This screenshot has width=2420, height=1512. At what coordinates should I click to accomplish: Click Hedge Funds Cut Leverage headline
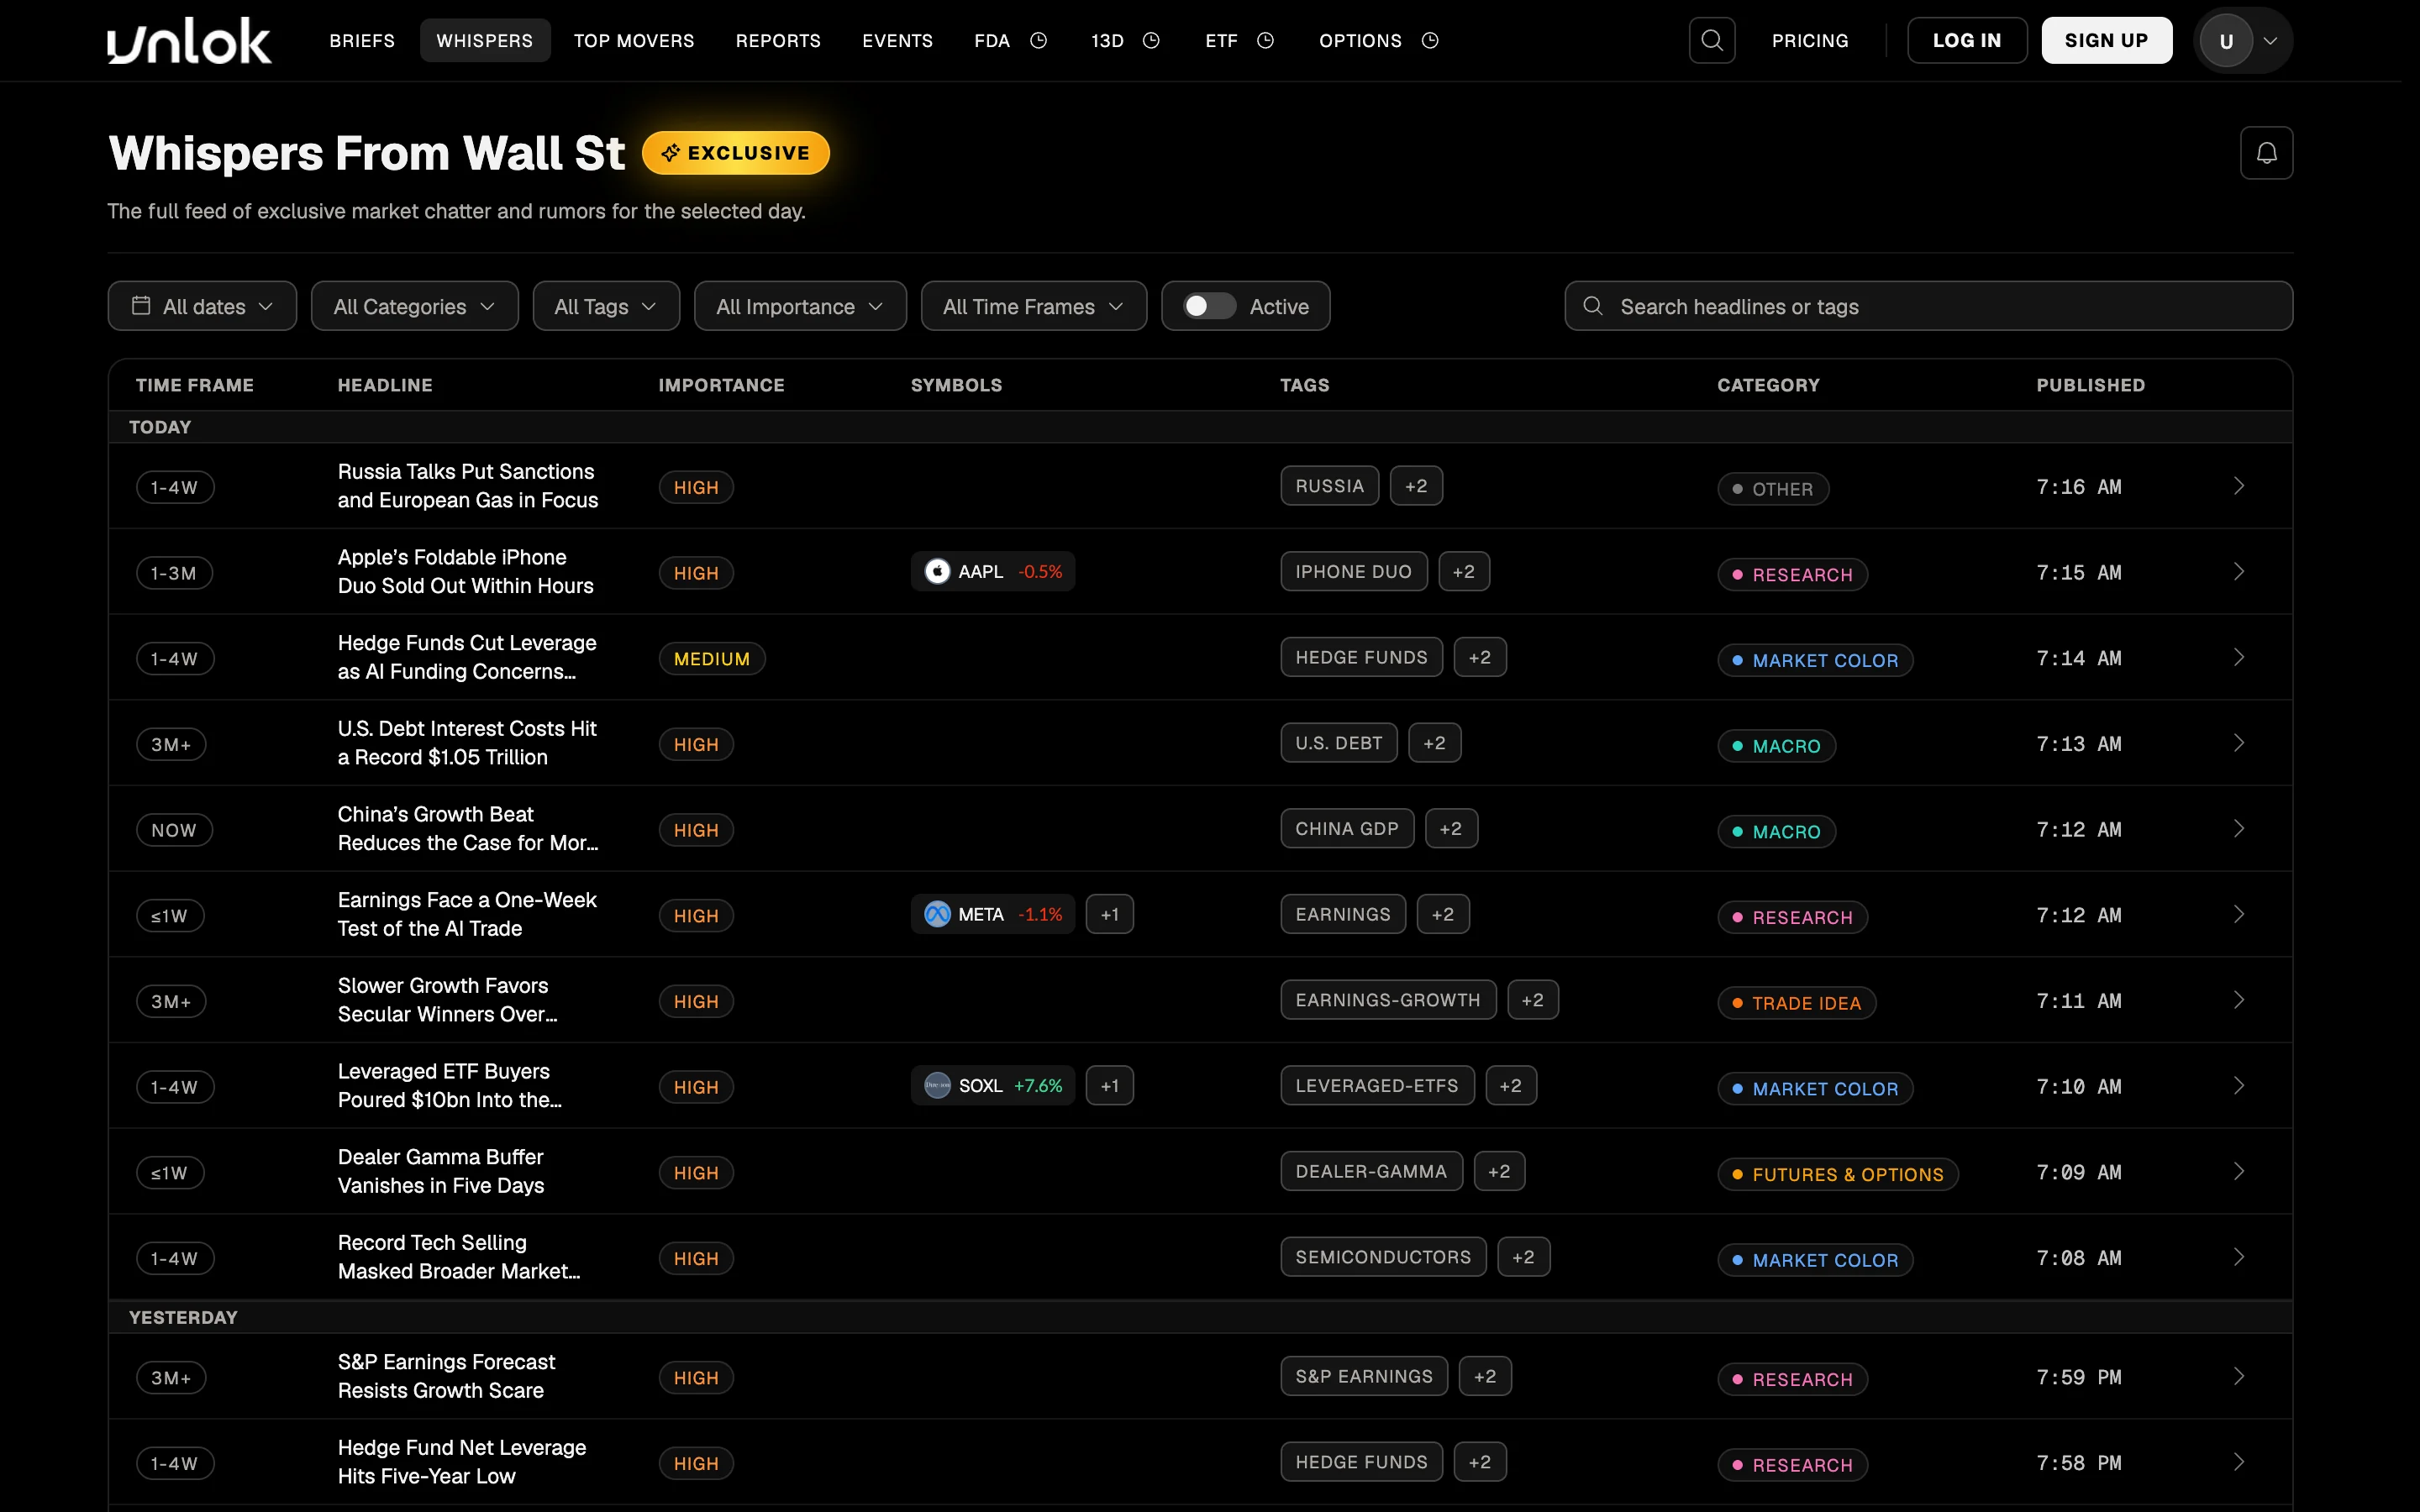(467, 657)
